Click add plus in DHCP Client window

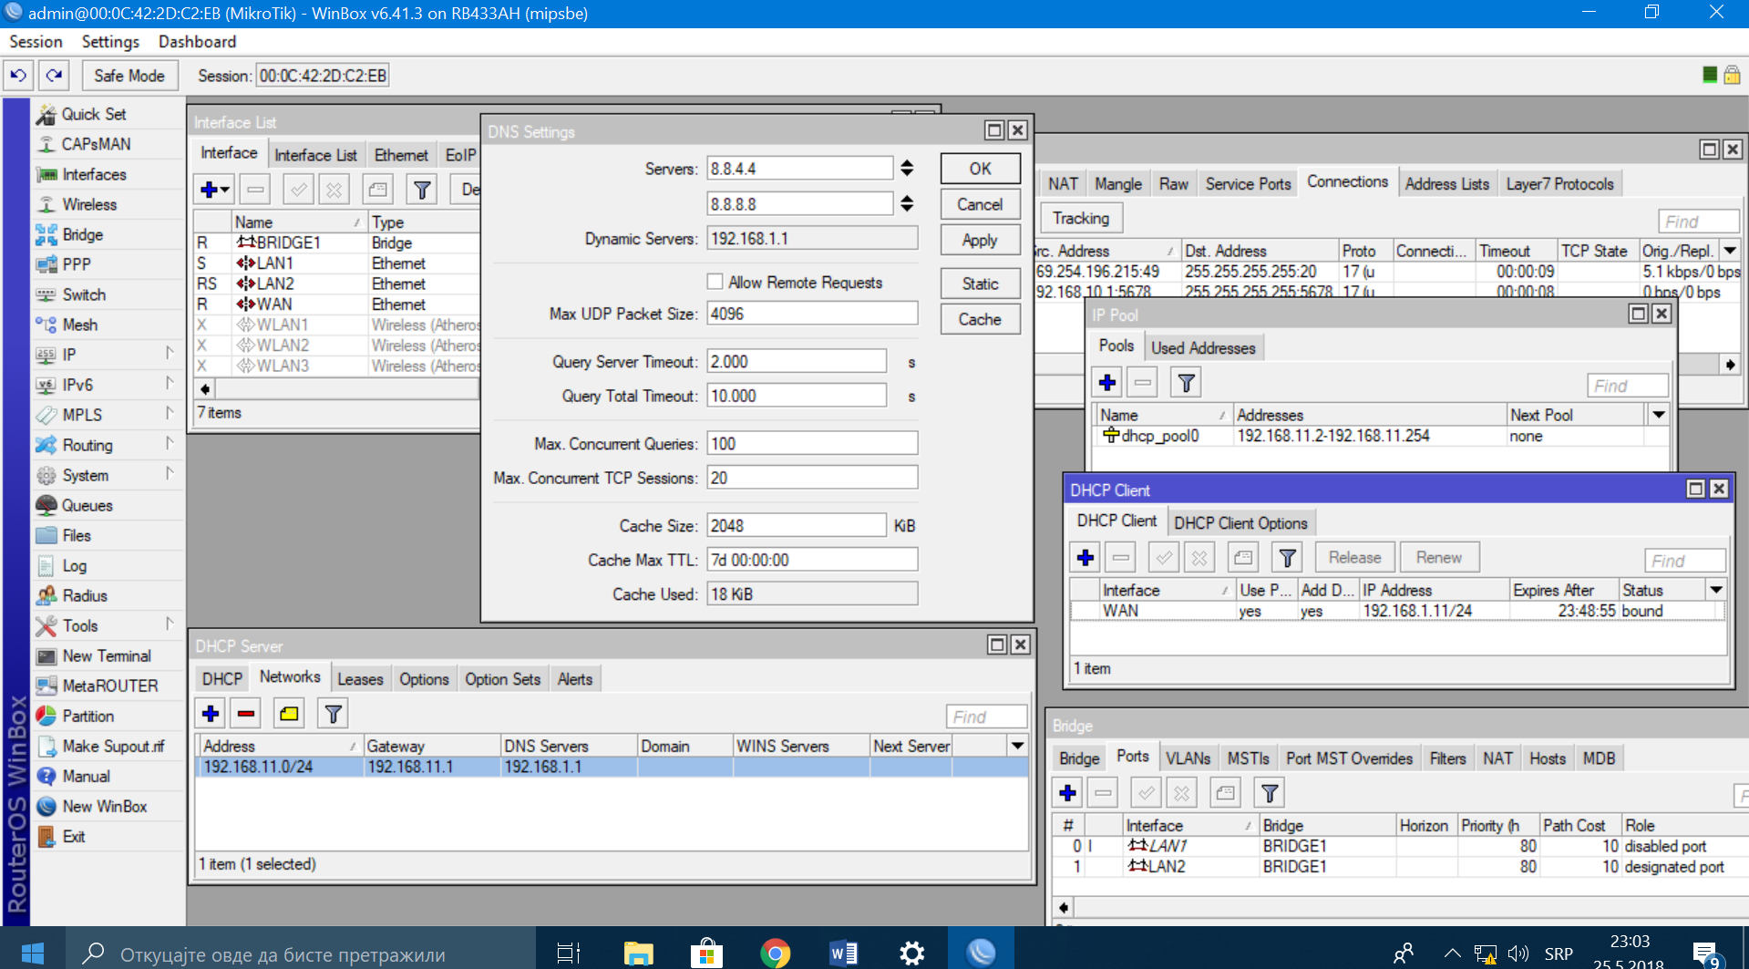coord(1085,557)
